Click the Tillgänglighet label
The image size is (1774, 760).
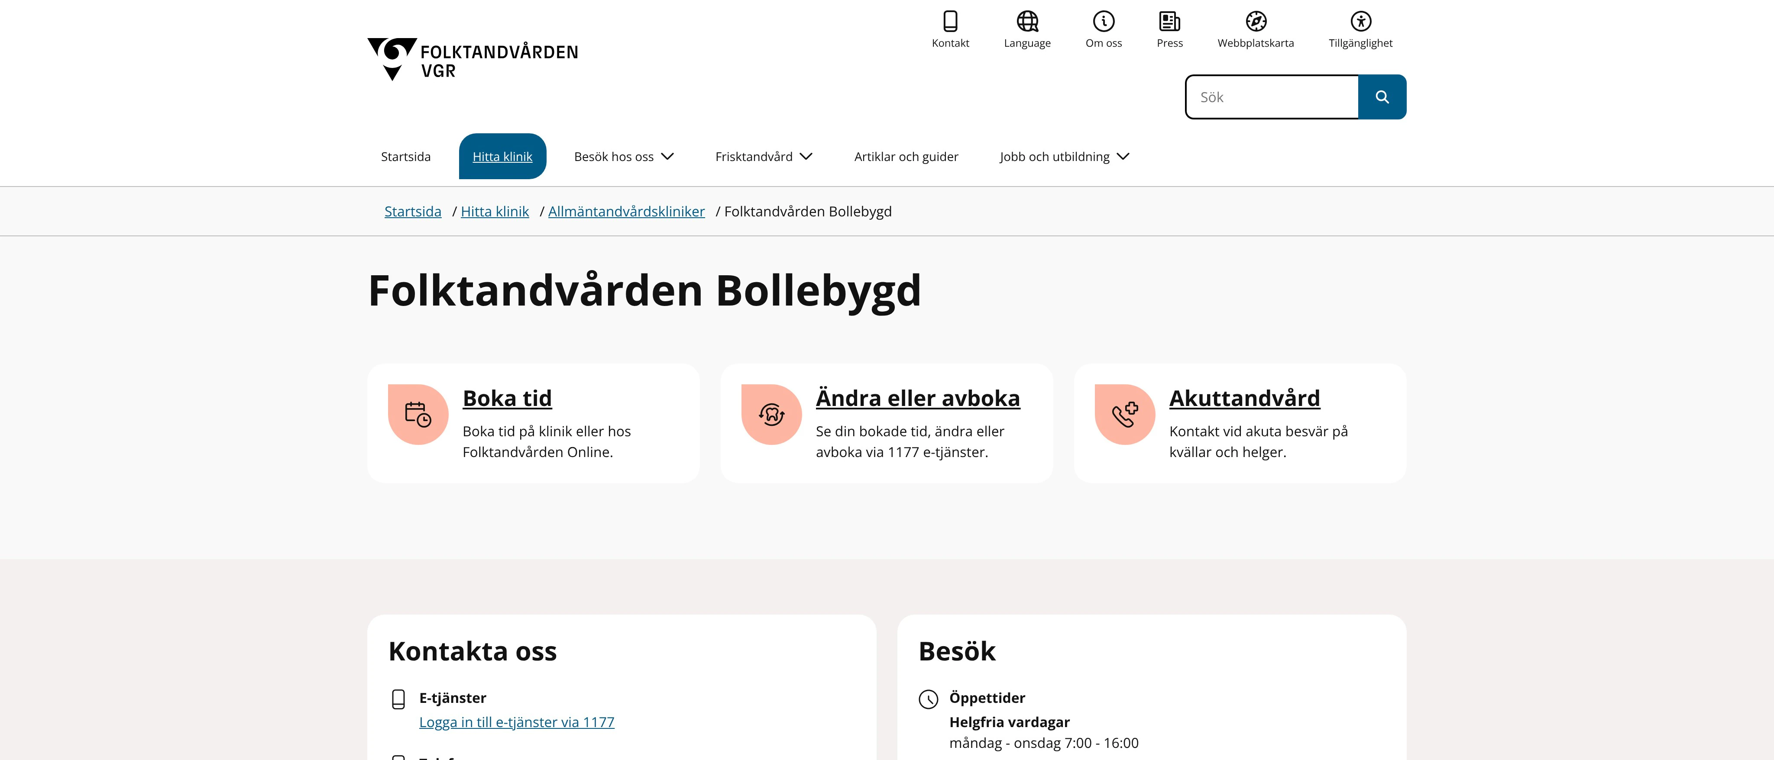click(x=1360, y=43)
